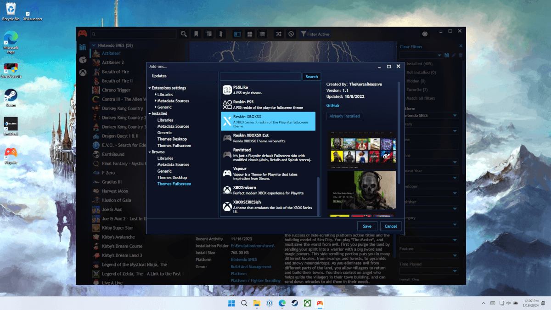Screen dimensions: 551x310
Task: Expand Libraries under Extensions settings
Action: [156, 95]
